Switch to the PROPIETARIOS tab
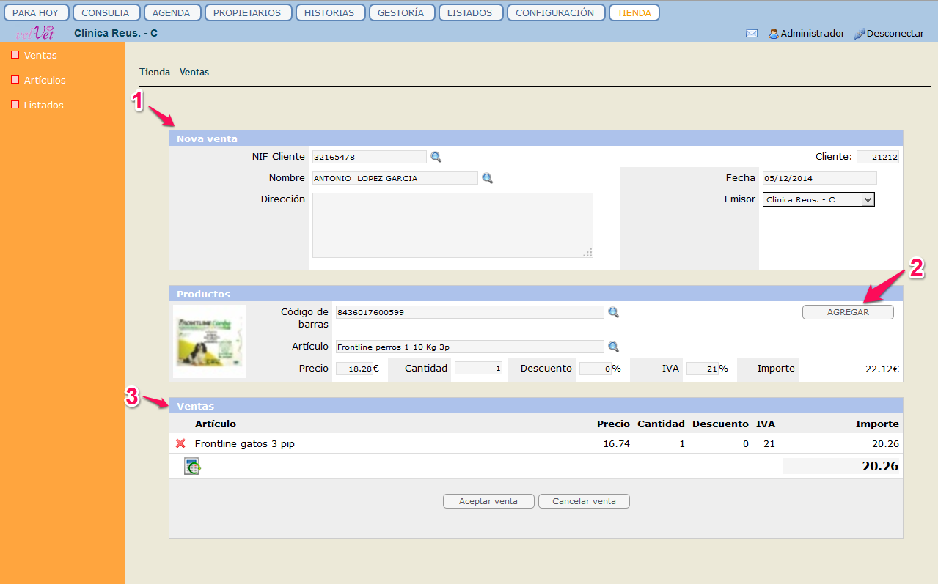Screen dimensions: 938x584 pyautogui.click(x=248, y=12)
